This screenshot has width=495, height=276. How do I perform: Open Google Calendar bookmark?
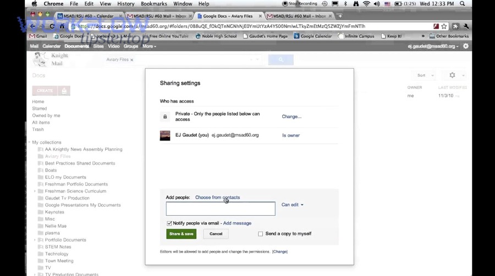313,36
